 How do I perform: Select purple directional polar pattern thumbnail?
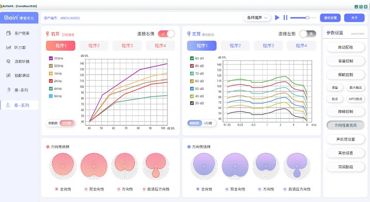pyautogui.click(x=266, y=166)
